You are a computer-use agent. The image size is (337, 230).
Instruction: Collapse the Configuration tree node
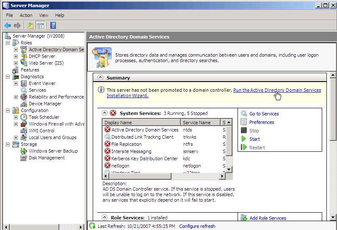(x=8, y=110)
